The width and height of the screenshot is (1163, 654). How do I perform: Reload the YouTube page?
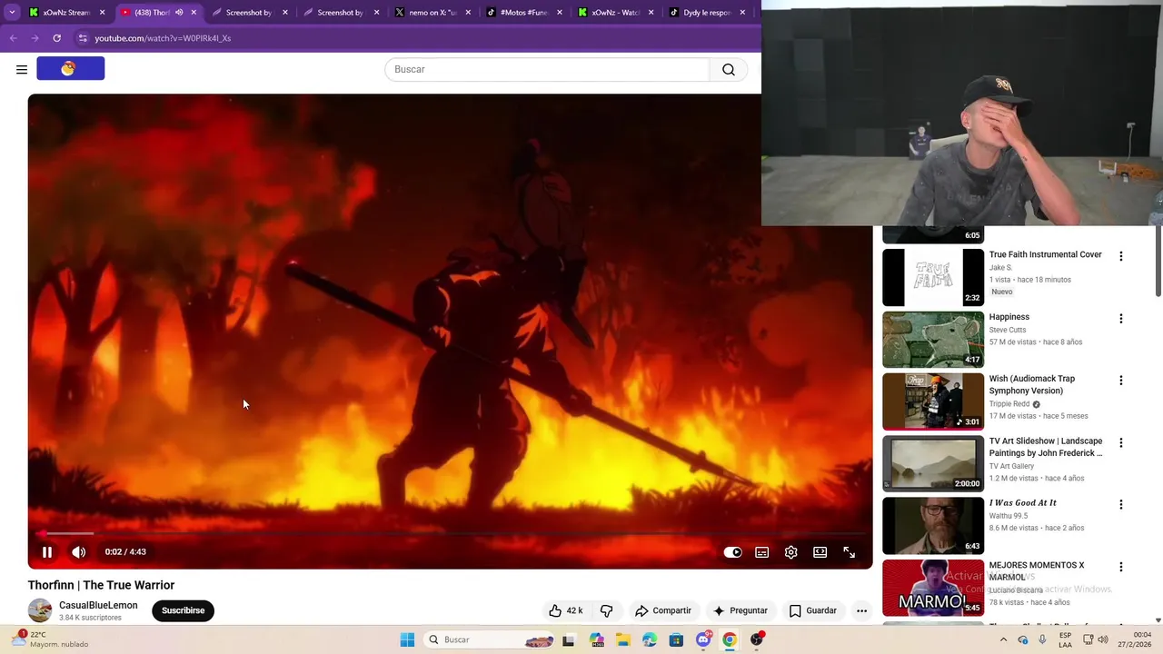(56, 38)
